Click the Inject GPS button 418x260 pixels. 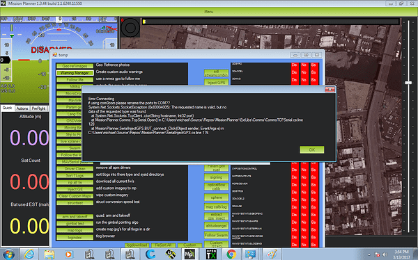click(216, 83)
